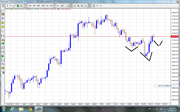The width and height of the screenshot is (180, 112).
Task: Pick the horizontal line drawing tool
Action: (x=11, y=6)
